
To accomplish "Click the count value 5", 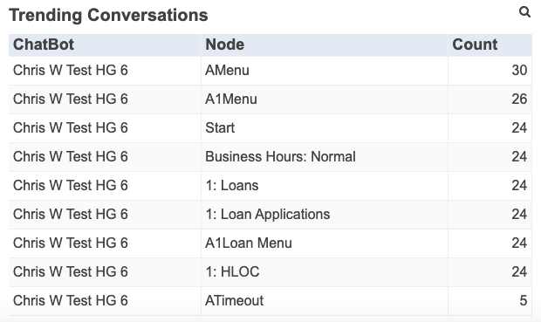I will pos(524,300).
